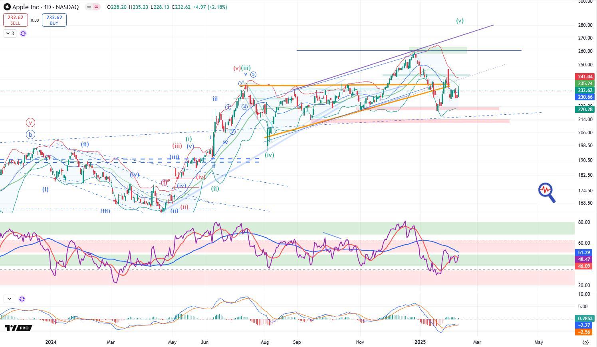Screen dimensions: 597x347
Task: Click the teal 232.62 last price label on axis
Action: [x=585, y=90]
